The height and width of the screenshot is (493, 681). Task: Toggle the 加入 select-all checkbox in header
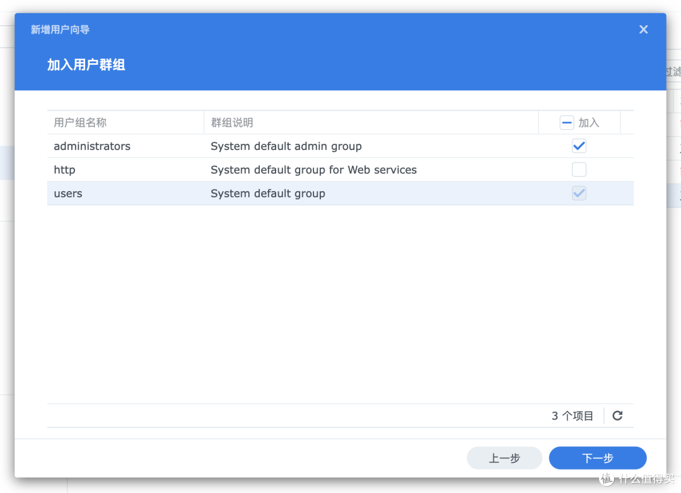click(x=566, y=122)
